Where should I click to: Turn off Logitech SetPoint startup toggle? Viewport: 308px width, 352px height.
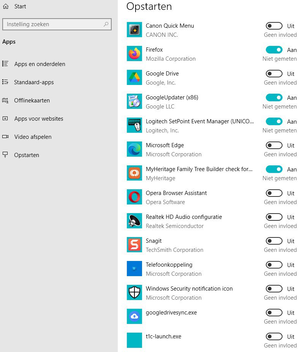click(274, 121)
